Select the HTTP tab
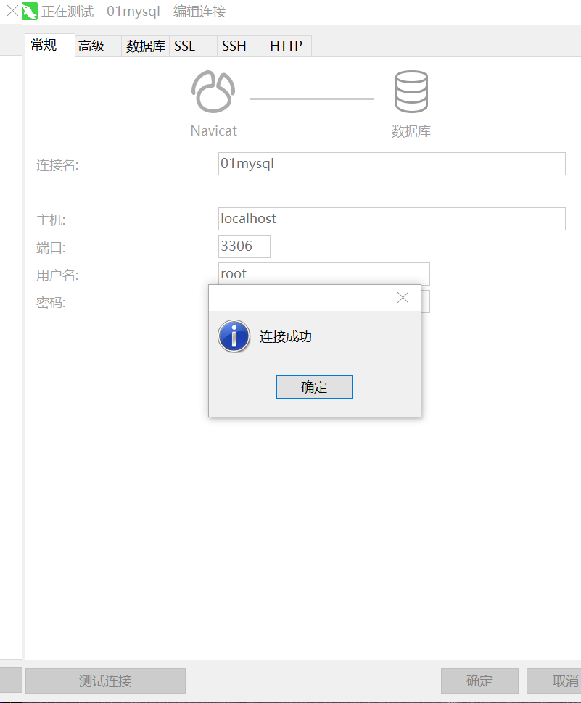 pos(288,46)
